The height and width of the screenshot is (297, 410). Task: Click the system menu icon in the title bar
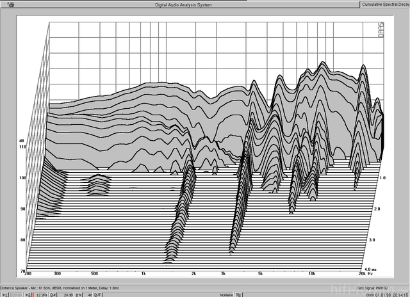4,4
